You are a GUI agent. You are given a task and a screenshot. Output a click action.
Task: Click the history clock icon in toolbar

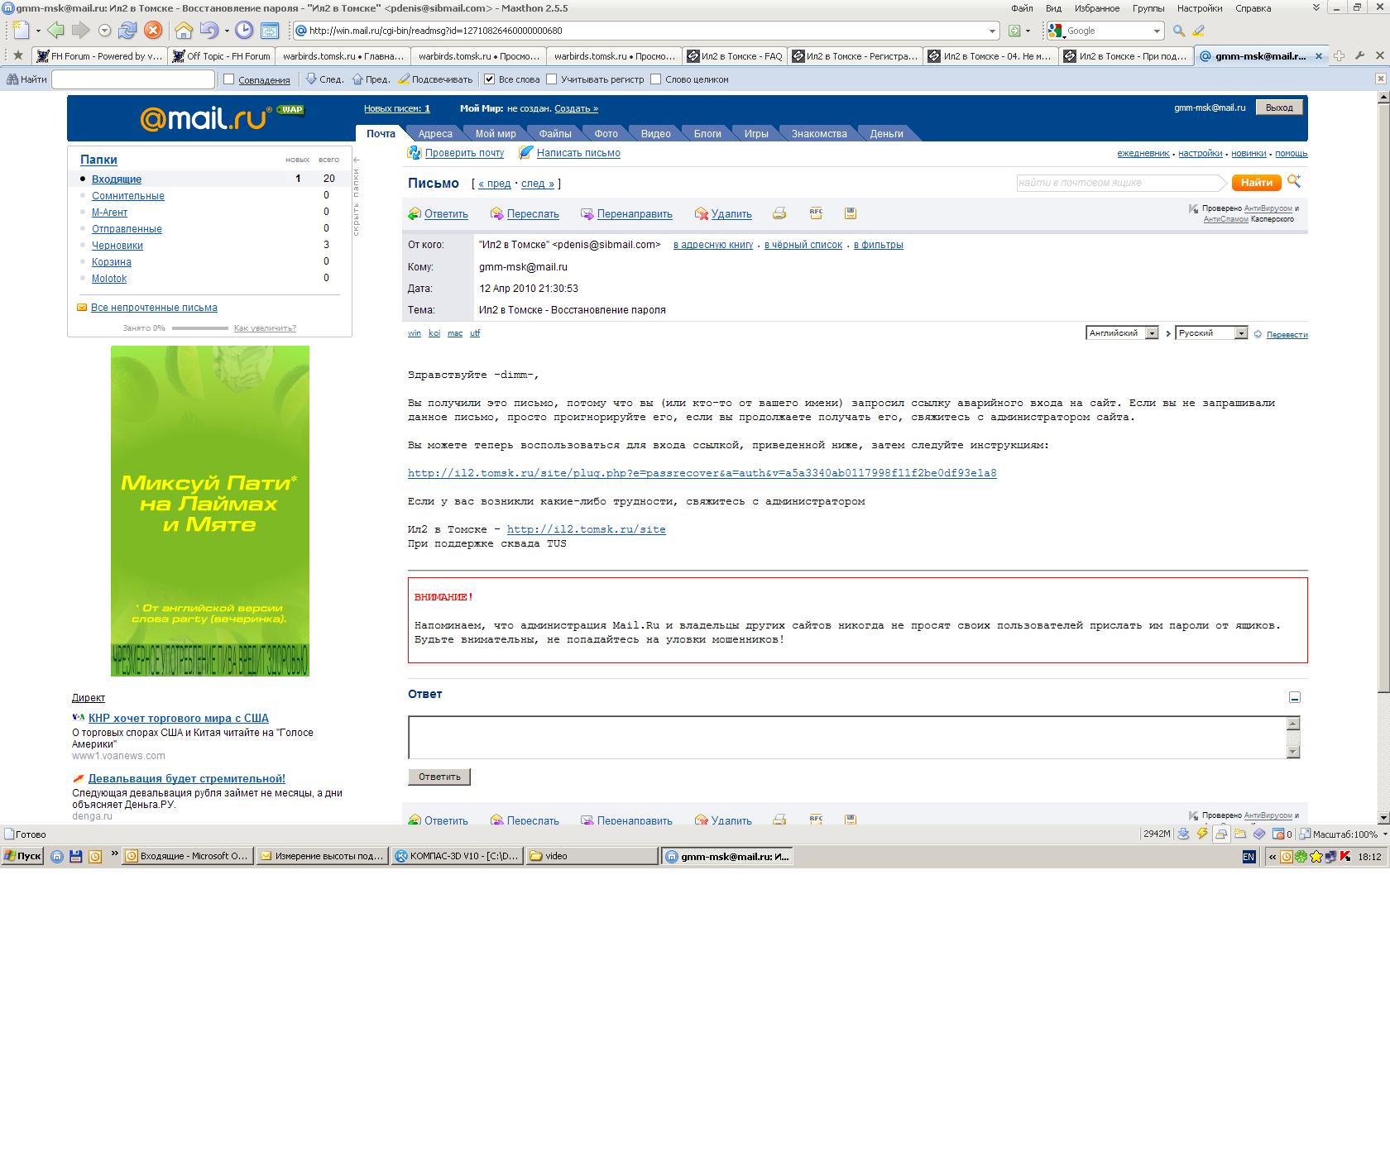point(244,31)
